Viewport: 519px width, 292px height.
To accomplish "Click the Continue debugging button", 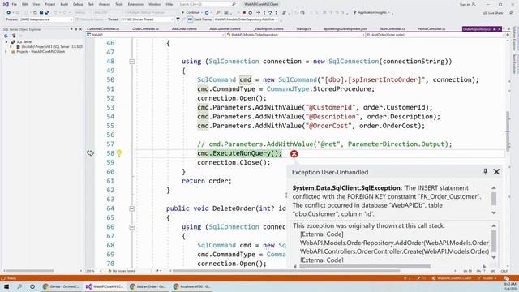I will 191,13.
